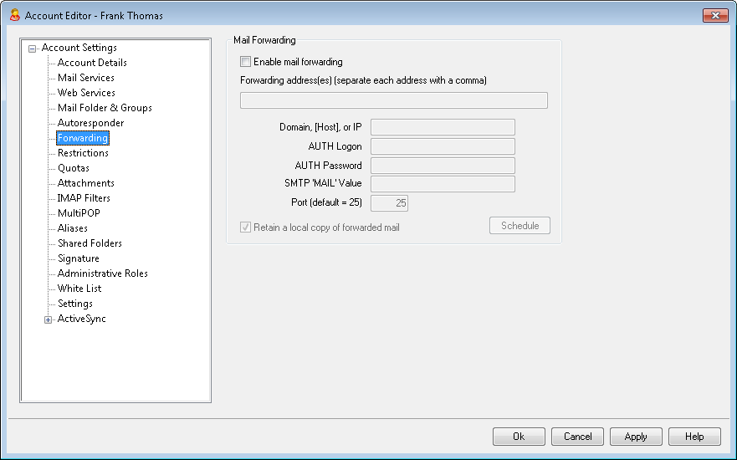This screenshot has width=737, height=460.
Task: Open the Quotas section
Action: pyautogui.click(x=74, y=168)
